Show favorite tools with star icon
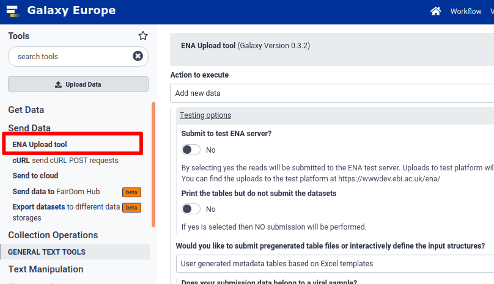The width and height of the screenshot is (494, 284). (143, 36)
